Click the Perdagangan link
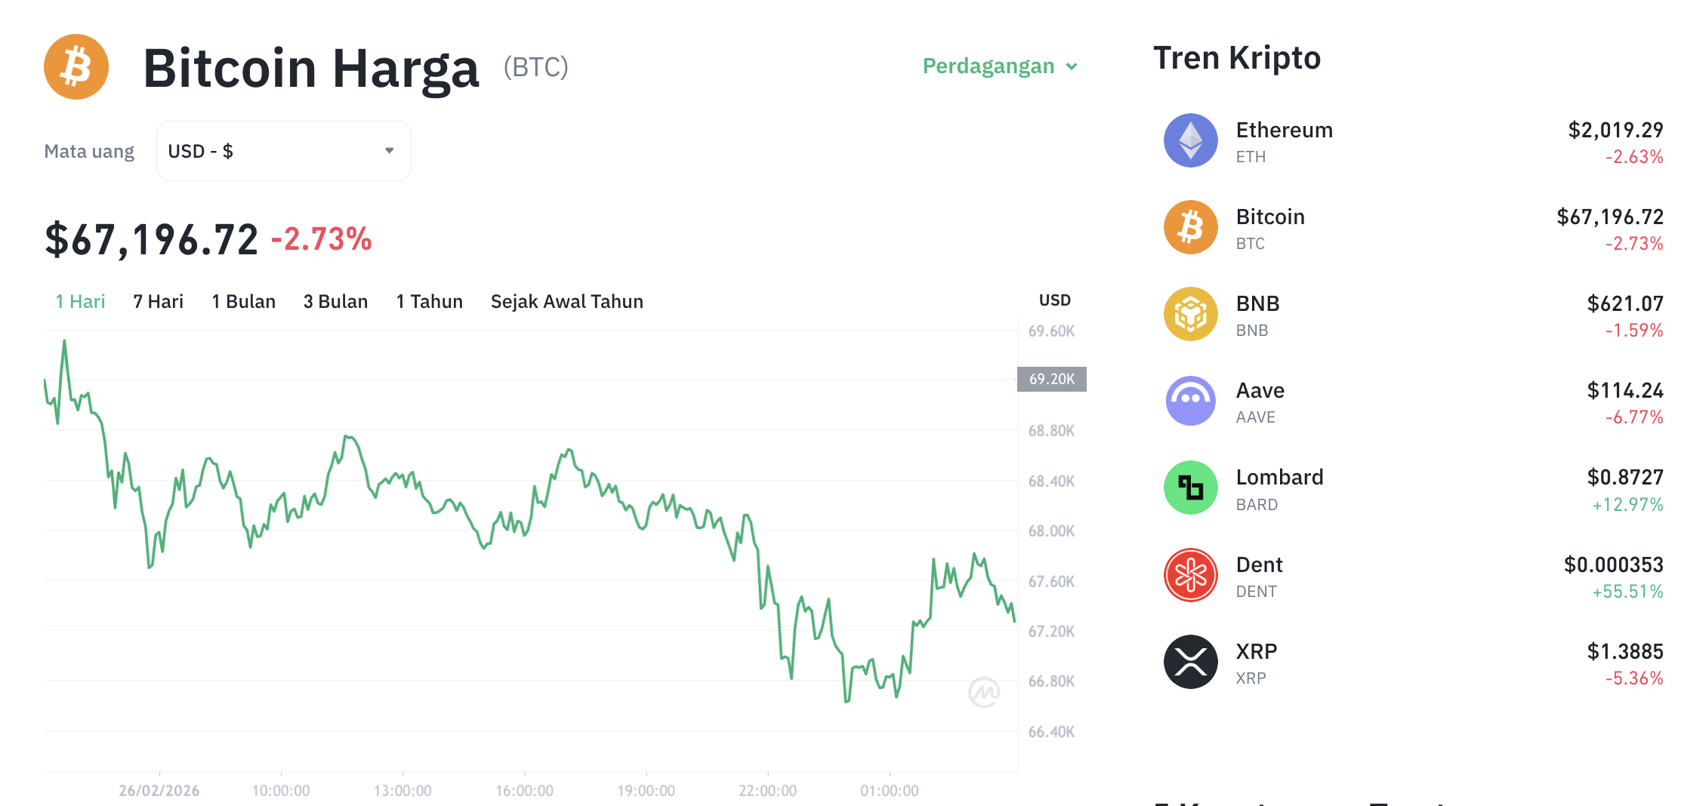 pyautogui.click(x=989, y=66)
